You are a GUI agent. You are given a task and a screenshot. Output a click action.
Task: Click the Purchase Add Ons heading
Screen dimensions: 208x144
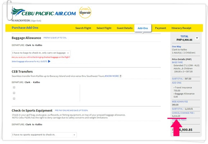coord(25,28)
